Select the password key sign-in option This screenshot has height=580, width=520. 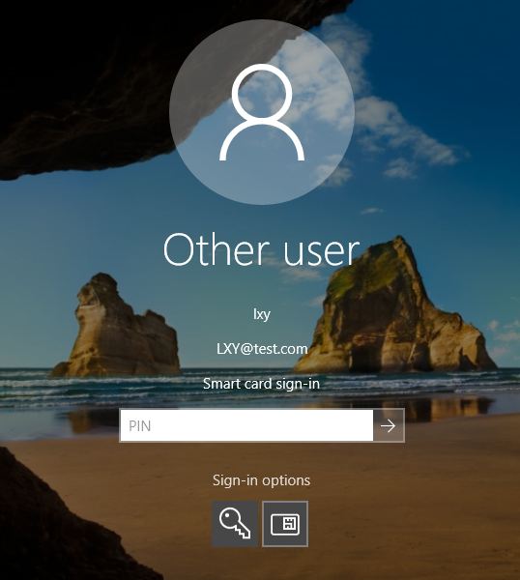click(235, 524)
